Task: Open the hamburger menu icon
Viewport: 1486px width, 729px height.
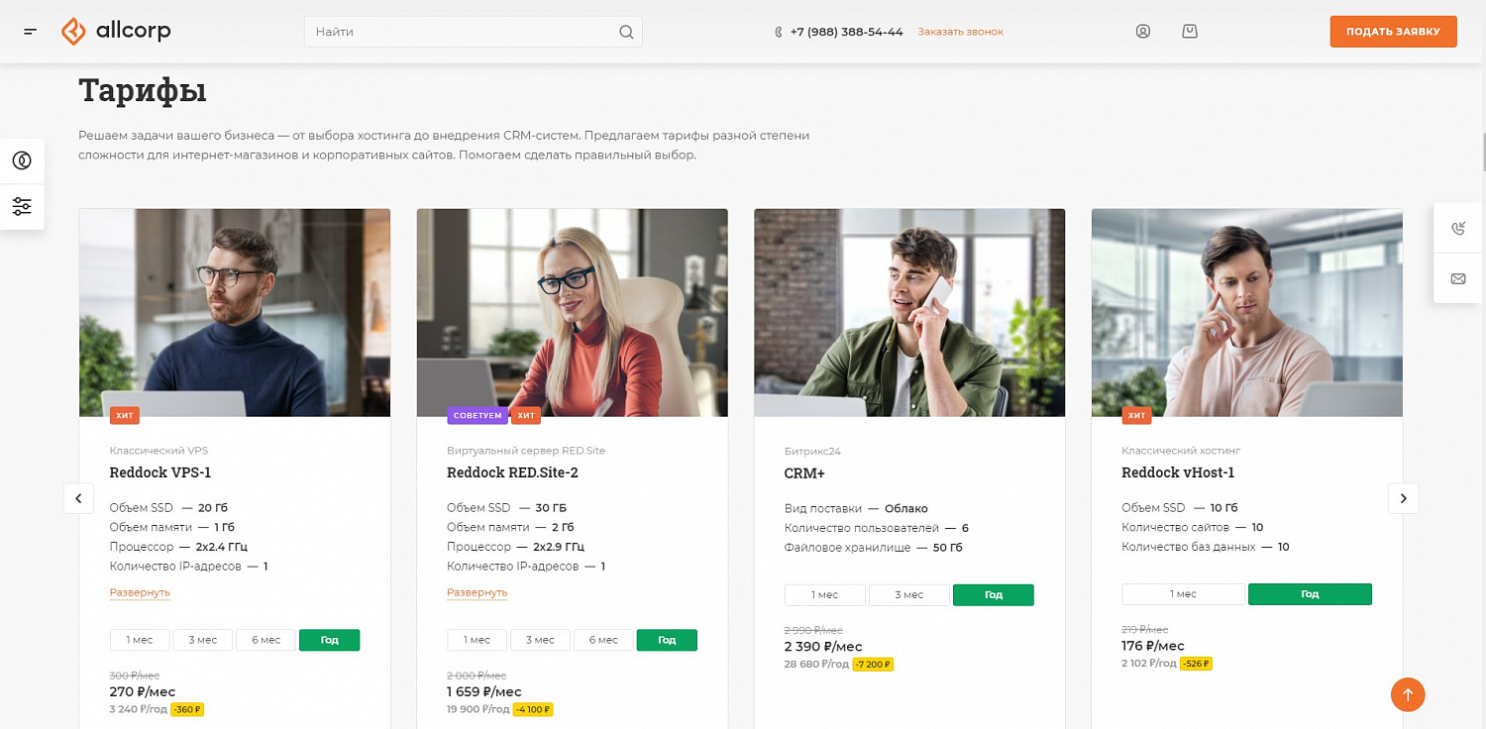Action: (31, 32)
